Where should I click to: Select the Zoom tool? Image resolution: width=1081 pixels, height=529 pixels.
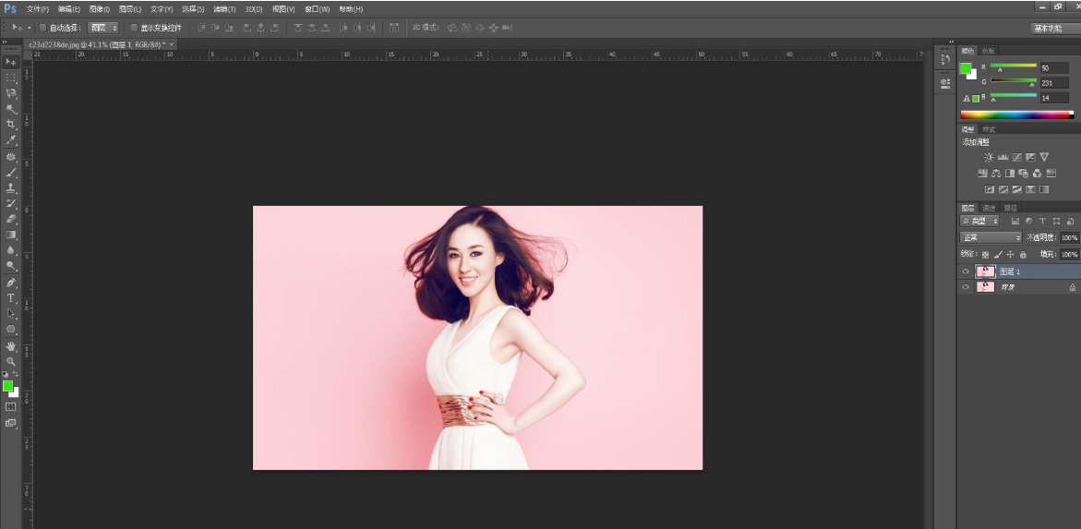tap(11, 361)
